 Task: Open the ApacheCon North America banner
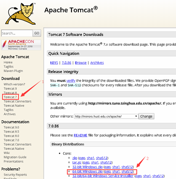click(x=21, y=45)
